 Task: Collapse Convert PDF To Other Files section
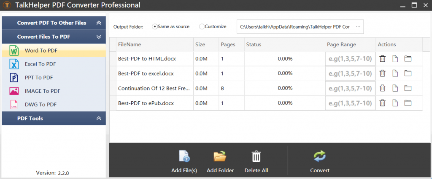pos(99,23)
